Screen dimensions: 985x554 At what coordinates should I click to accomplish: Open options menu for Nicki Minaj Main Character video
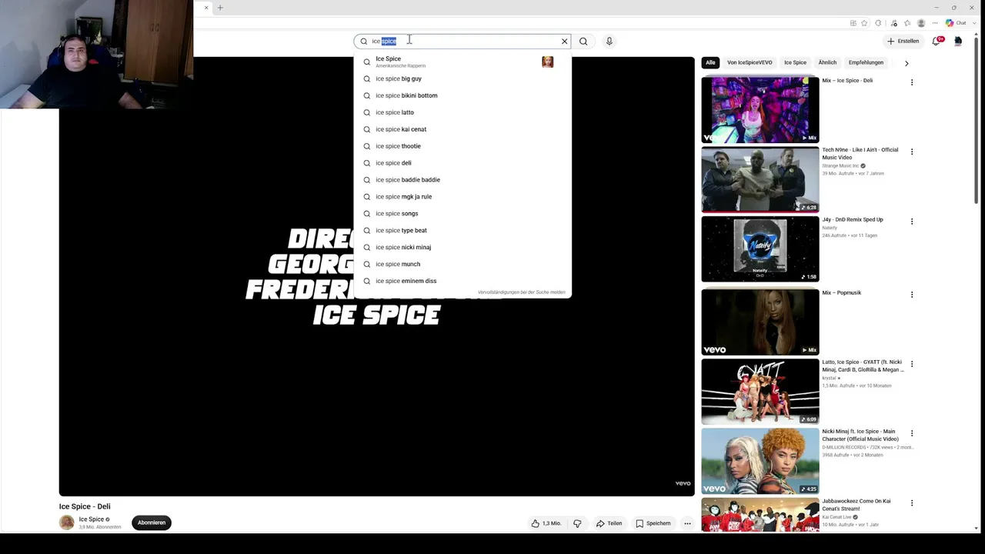click(x=912, y=434)
